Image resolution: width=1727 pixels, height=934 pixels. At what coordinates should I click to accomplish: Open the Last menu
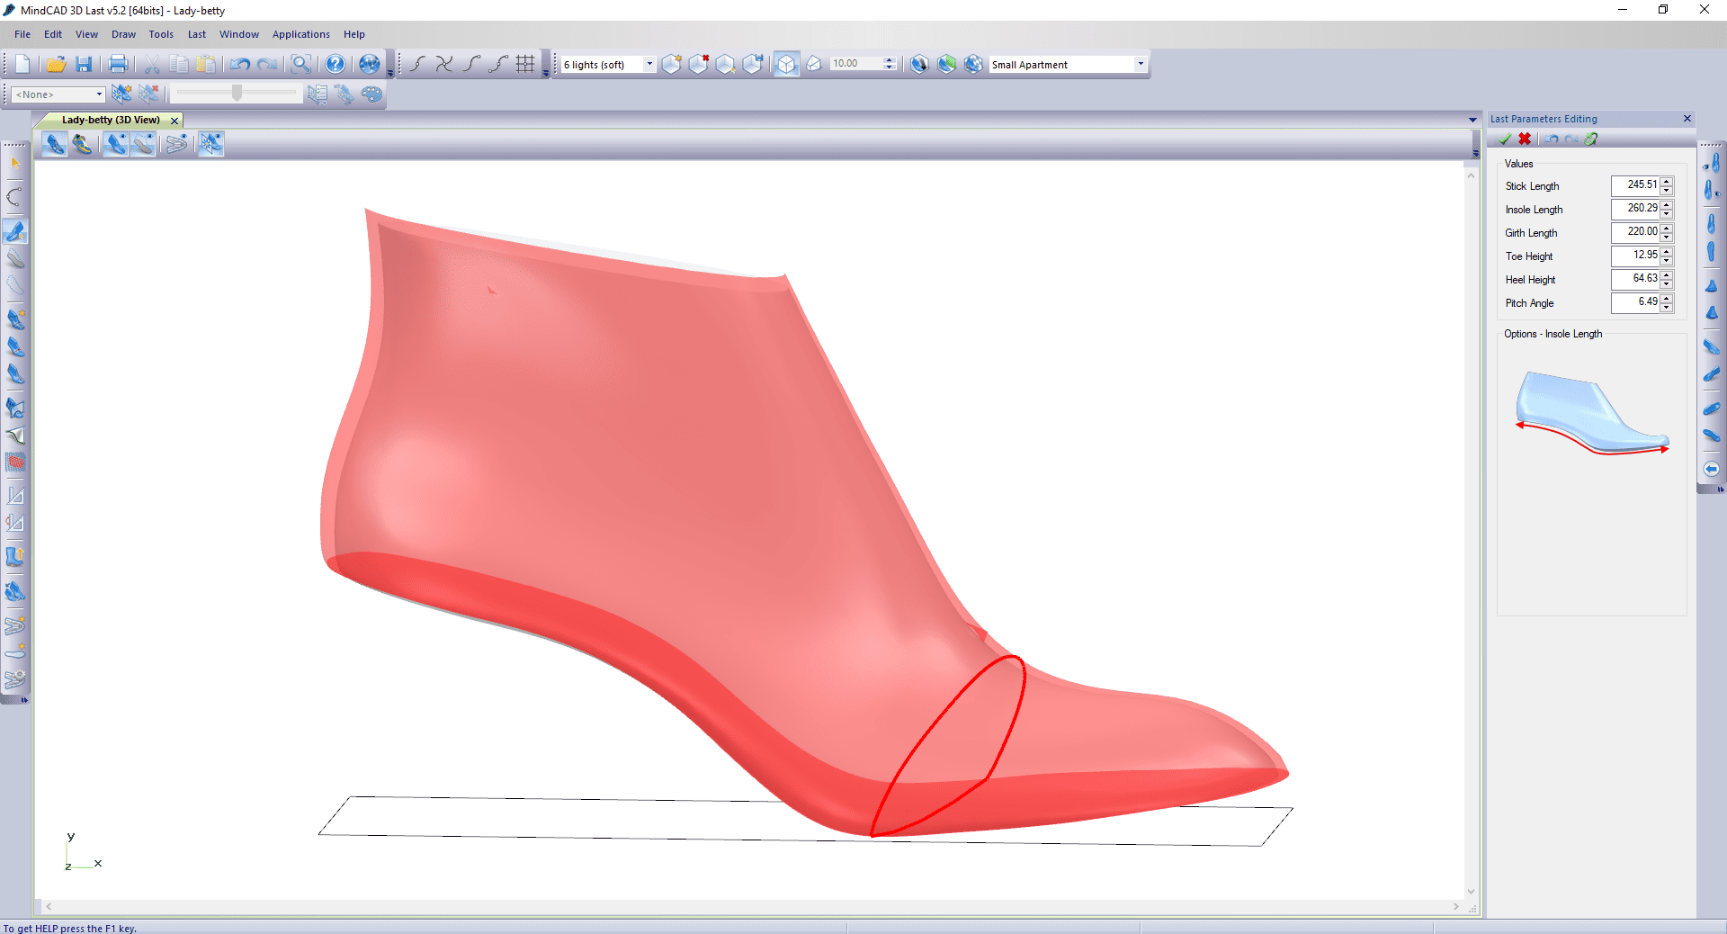click(196, 34)
